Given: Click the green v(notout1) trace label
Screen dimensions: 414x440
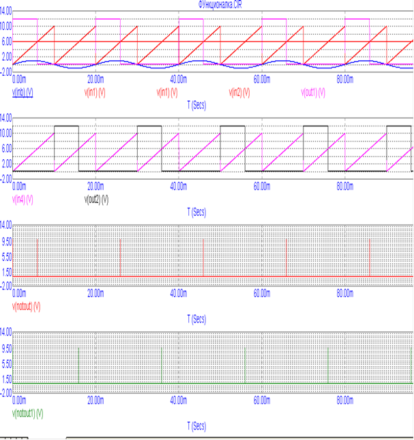Looking at the screenshot, I should pos(29,413).
